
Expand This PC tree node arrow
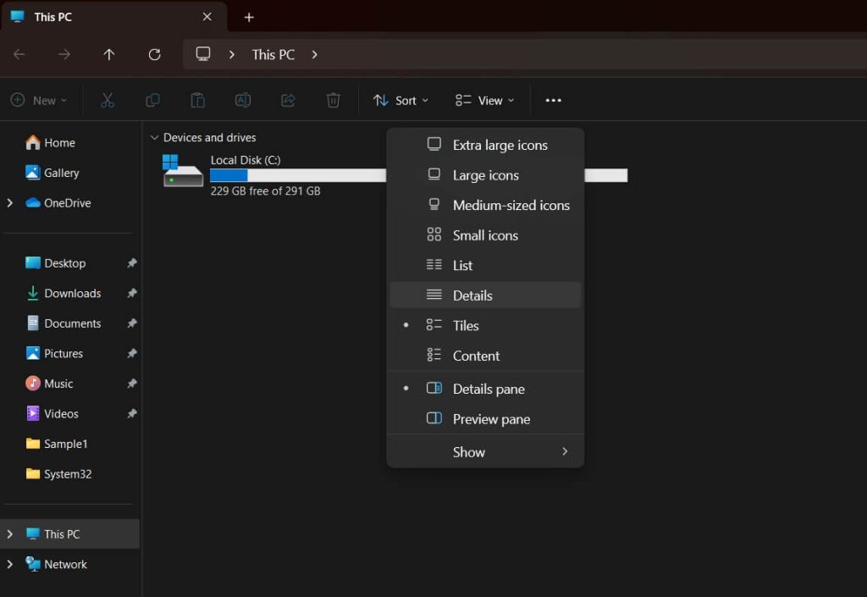pos(10,534)
